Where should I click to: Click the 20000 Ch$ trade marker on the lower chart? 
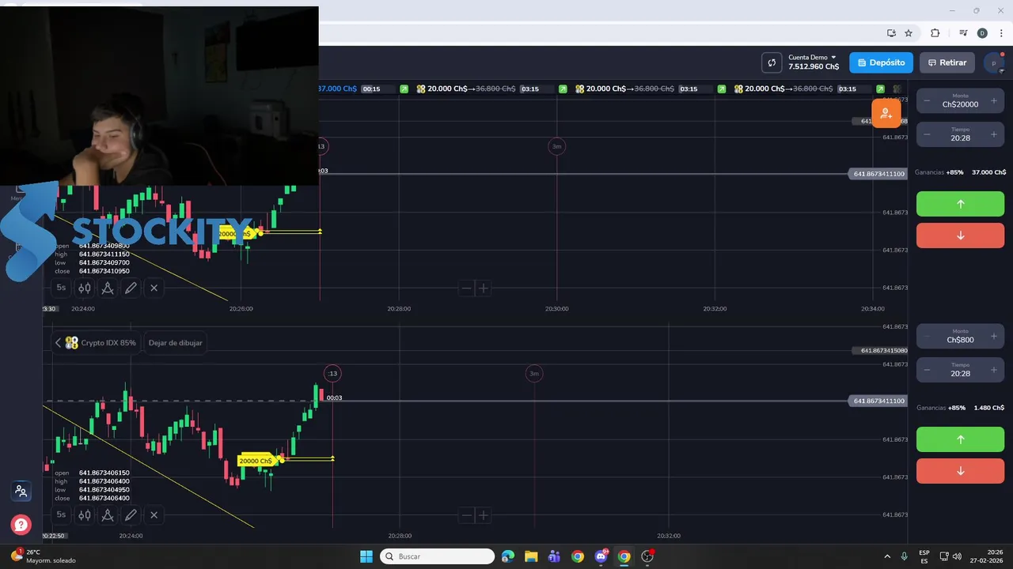[x=256, y=461]
